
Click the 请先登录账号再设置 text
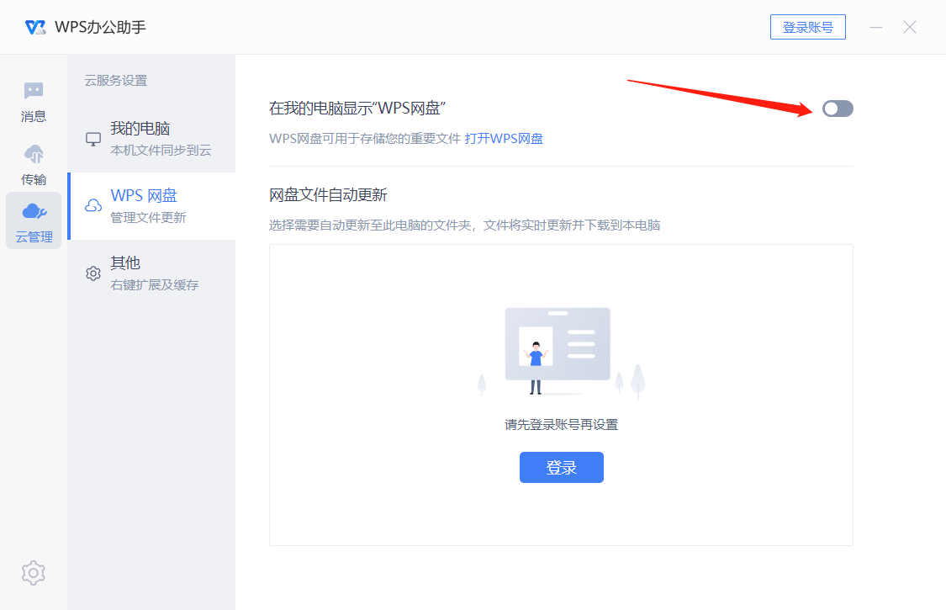tap(562, 425)
